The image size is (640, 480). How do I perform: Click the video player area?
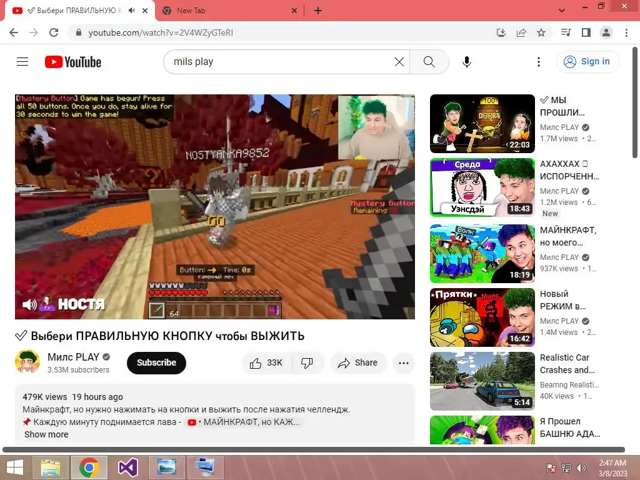click(x=215, y=206)
